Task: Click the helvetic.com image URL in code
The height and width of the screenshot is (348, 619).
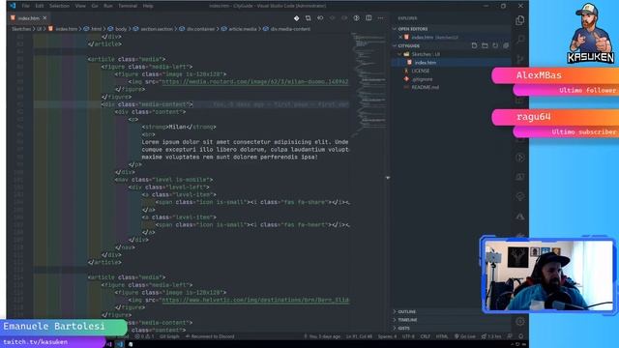Action: [255, 300]
